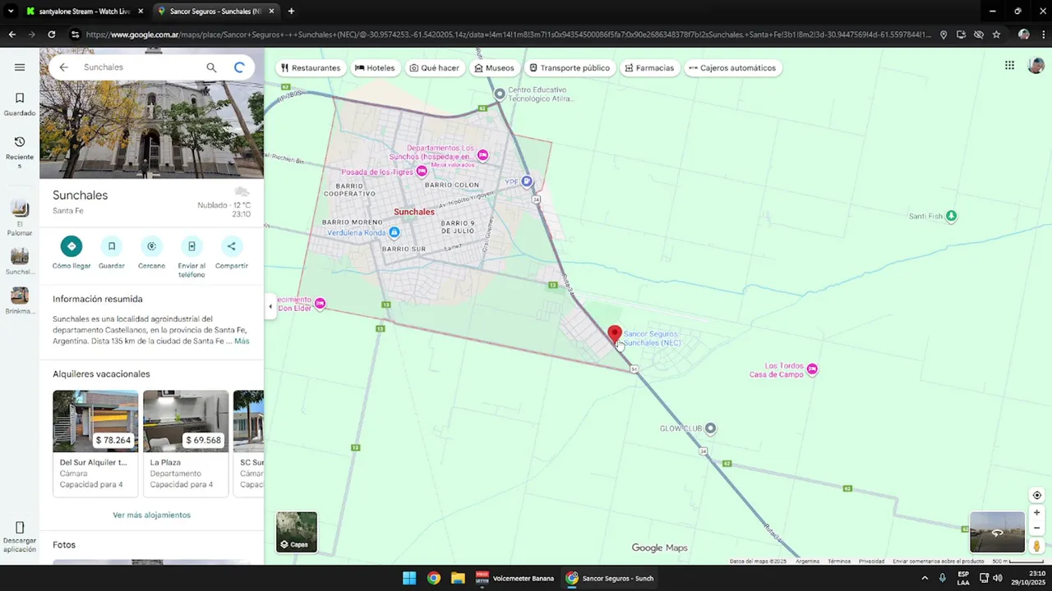
Task: Click the GLOW CLUB map marker
Action: tap(710, 428)
